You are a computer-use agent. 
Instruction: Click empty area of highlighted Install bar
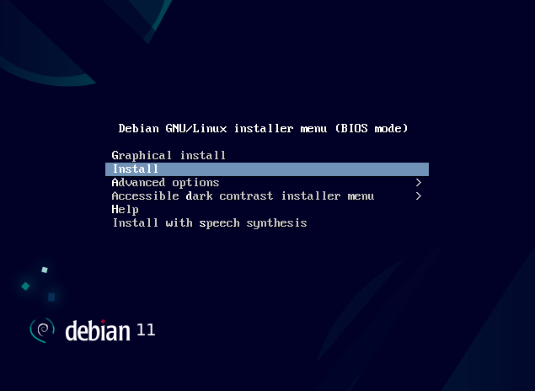coord(293,169)
